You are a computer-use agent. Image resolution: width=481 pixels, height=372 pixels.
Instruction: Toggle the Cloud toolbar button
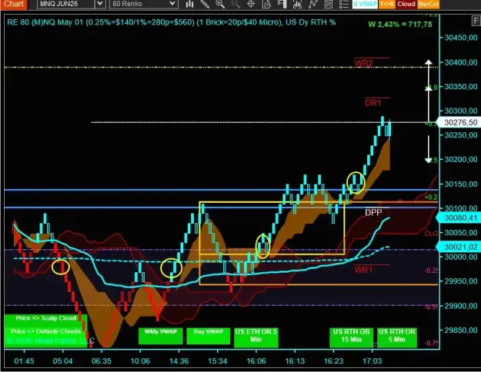[406, 4]
